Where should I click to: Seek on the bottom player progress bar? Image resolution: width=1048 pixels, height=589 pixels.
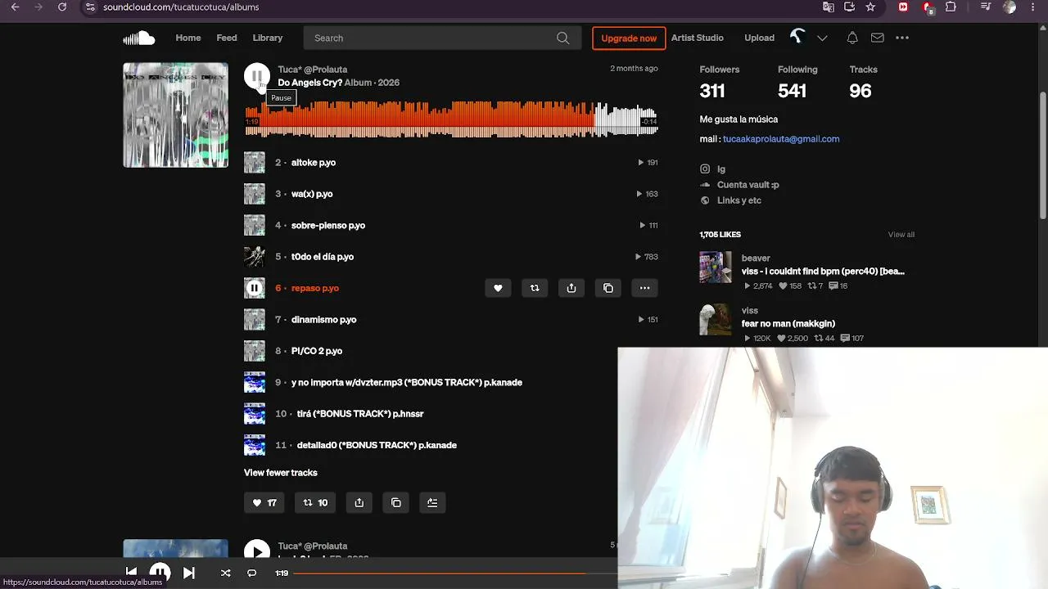(454, 573)
